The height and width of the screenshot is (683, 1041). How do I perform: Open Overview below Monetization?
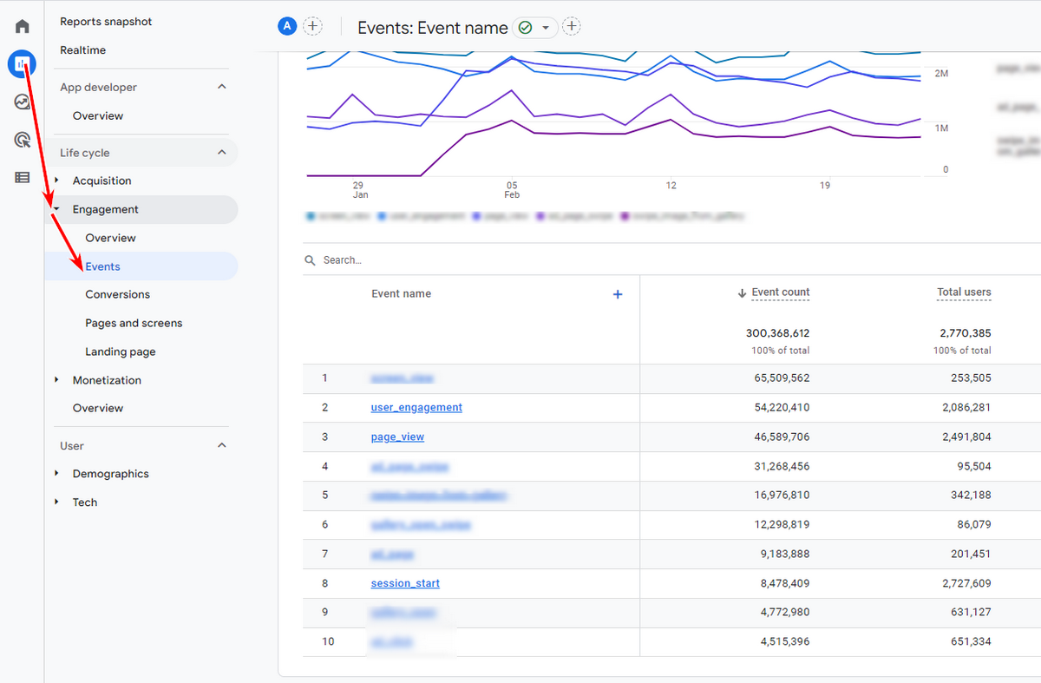pyautogui.click(x=98, y=408)
